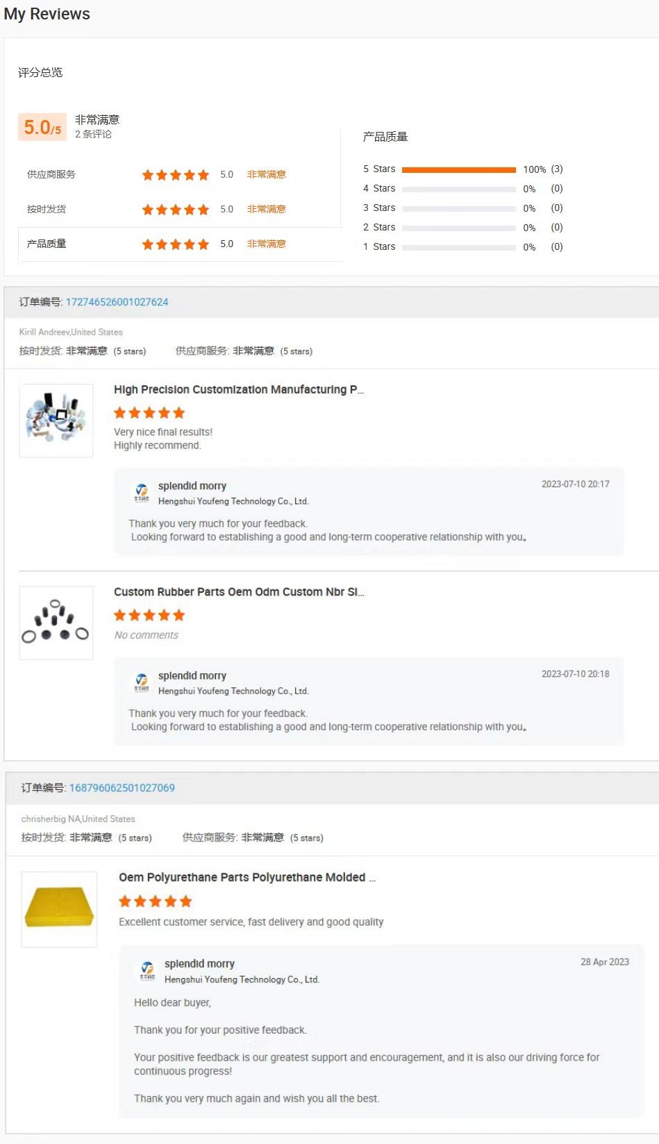This screenshot has height=1144, width=659.
Task: Click the 5.0/5 overall score badge
Action: click(42, 127)
